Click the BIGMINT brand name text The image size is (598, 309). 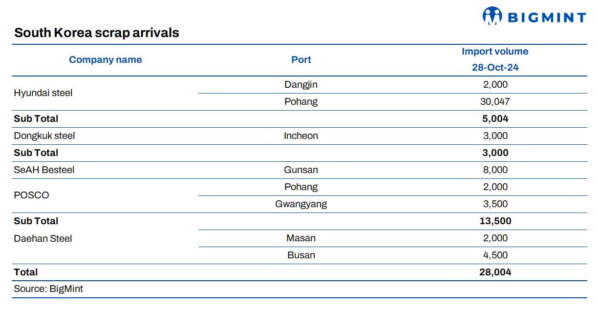(x=547, y=18)
